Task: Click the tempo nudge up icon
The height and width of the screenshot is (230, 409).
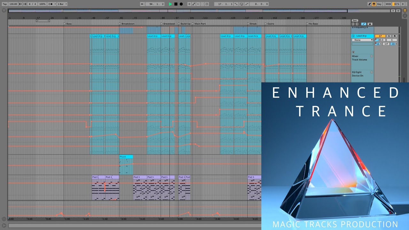Action: point(24,4)
